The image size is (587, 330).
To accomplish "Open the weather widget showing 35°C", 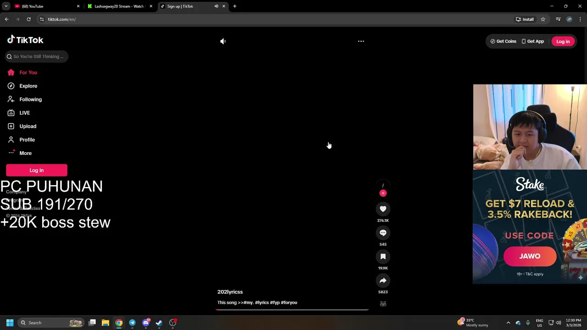I will tap(473, 323).
